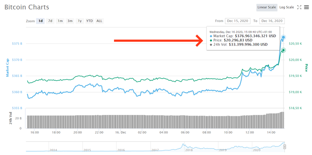312x155 pixels.
Task: Click the Bitcoin Charts heading
Action: click(x=27, y=7)
